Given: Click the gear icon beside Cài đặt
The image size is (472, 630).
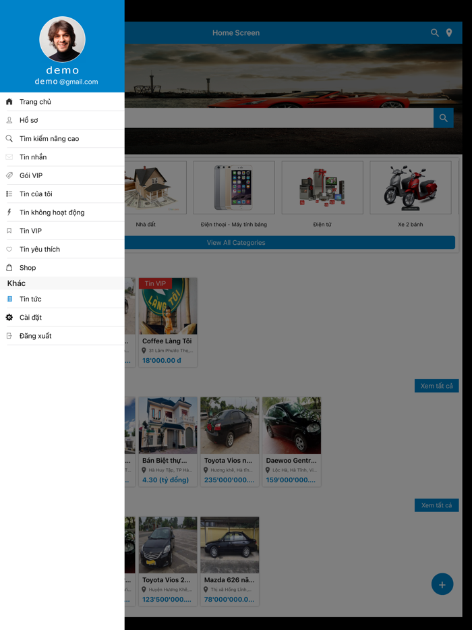Looking at the screenshot, I should coord(9,318).
